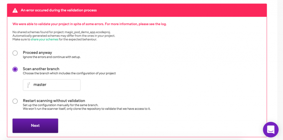Screen dimensions: 283x140
Task: Click the We won't run the scanner text
Action: click(x=87, y=109)
